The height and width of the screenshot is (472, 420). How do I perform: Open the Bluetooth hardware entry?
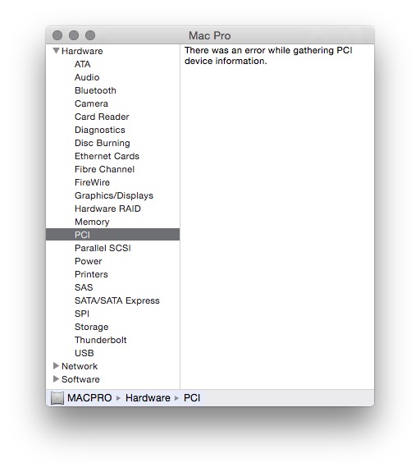point(95,90)
